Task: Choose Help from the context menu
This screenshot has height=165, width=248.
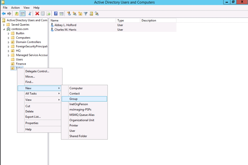Action: pyautogui.click(x=39, y=129)
